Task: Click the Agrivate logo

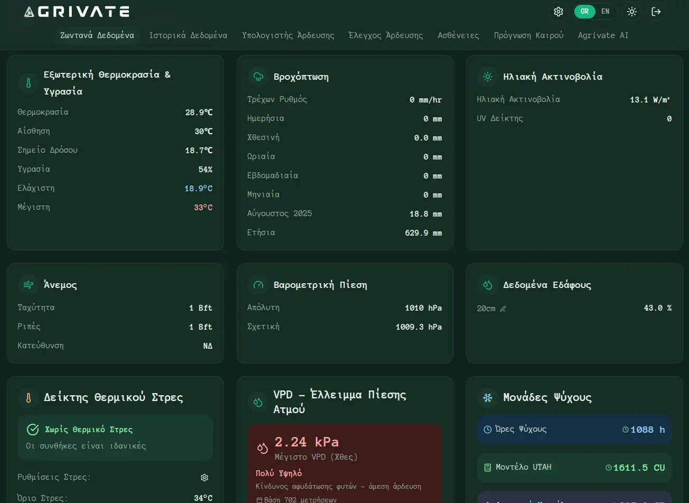Action: pos(77,12)
